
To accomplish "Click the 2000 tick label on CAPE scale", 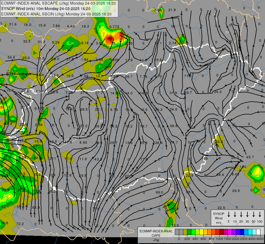I will [x=236, y=239].
